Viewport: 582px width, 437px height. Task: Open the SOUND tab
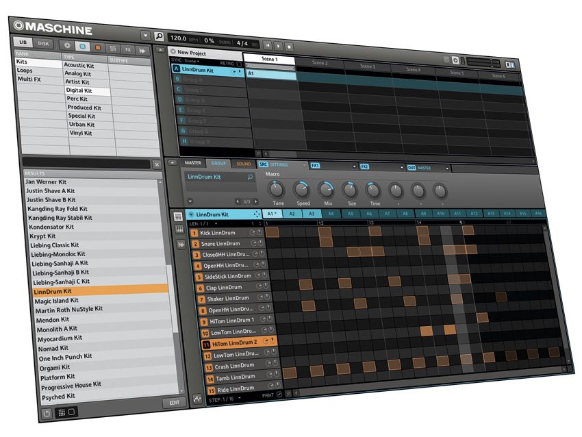click(244, 164)
